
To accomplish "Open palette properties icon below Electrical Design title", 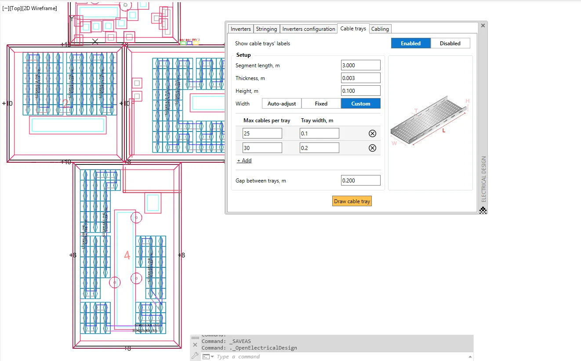I will click(483, 210).
